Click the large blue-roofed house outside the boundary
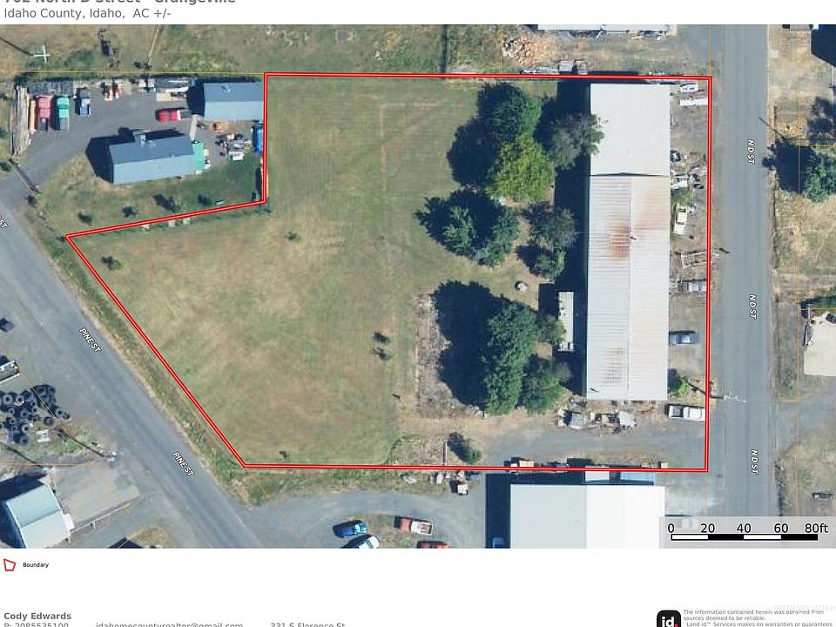Screen dimensions: 836x627 click(x=152, y=157)
